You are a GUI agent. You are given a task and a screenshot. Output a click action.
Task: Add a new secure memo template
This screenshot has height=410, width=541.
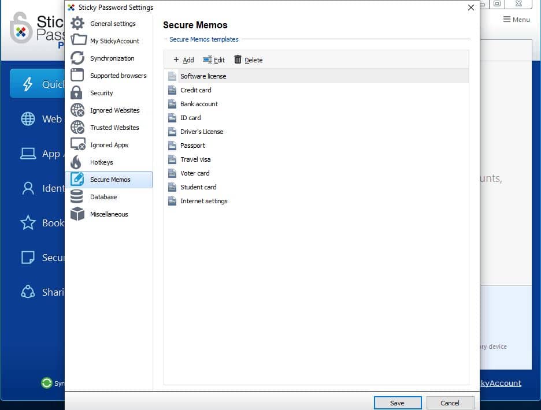pyautogui.click(x=184, y=60)
